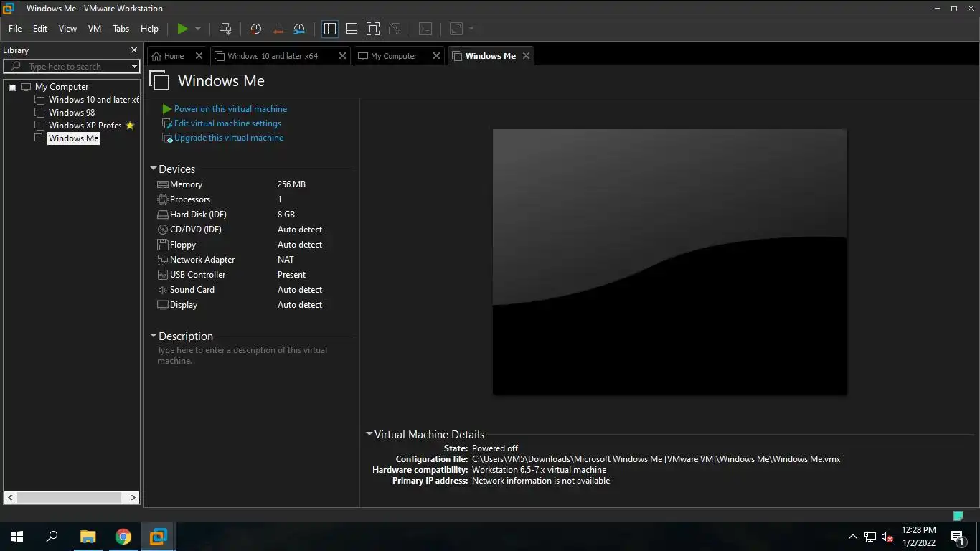Screen dimensions: 980x551
Task: Open the View menu
Action: click(67, 29)
